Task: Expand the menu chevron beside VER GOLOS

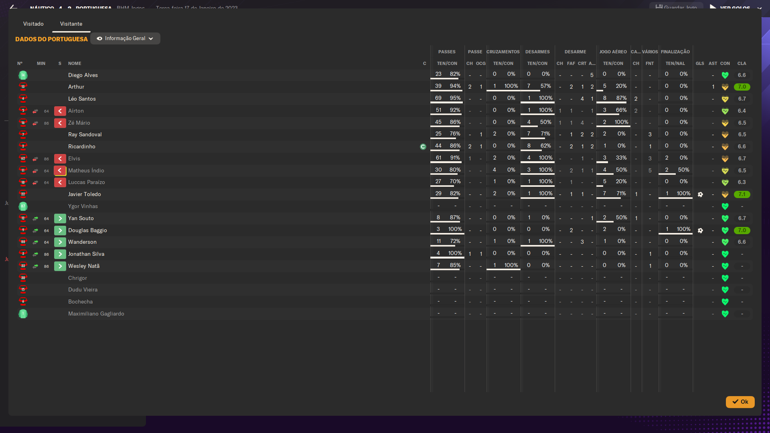Action: [x=759, y=8]
